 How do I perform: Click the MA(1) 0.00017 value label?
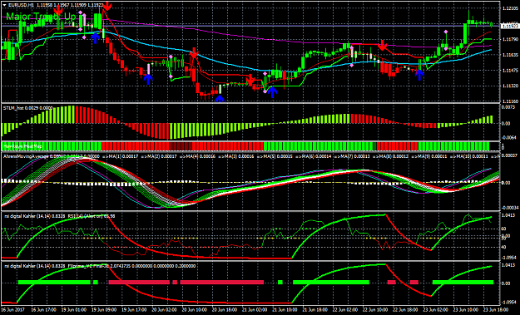click(124, 155)
